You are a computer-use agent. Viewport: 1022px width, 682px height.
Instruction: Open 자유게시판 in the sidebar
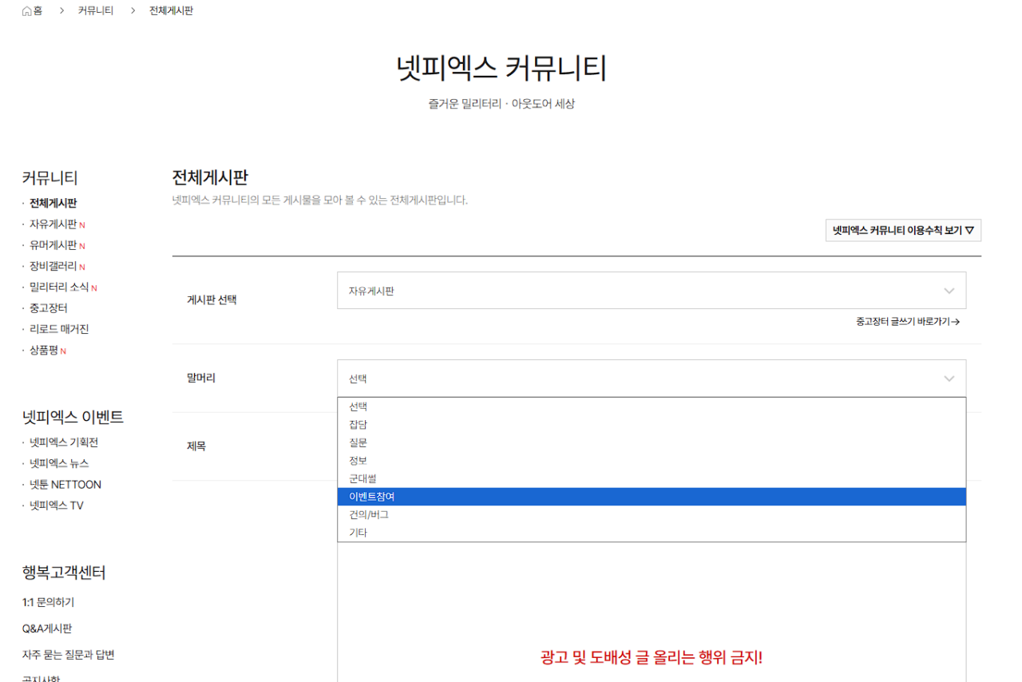(53, 224)
